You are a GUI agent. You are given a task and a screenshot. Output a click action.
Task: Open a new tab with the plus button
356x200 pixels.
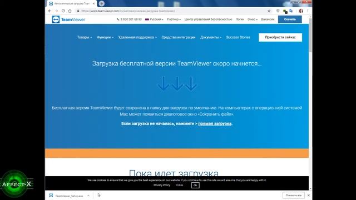click(101, 3)
